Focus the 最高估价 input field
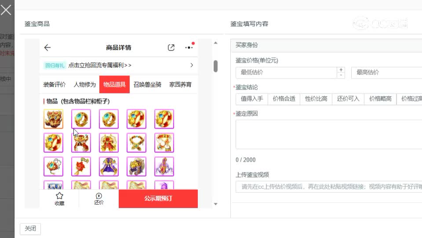The width and height of the screenshot is (422, 238). (x=386, y=72)
